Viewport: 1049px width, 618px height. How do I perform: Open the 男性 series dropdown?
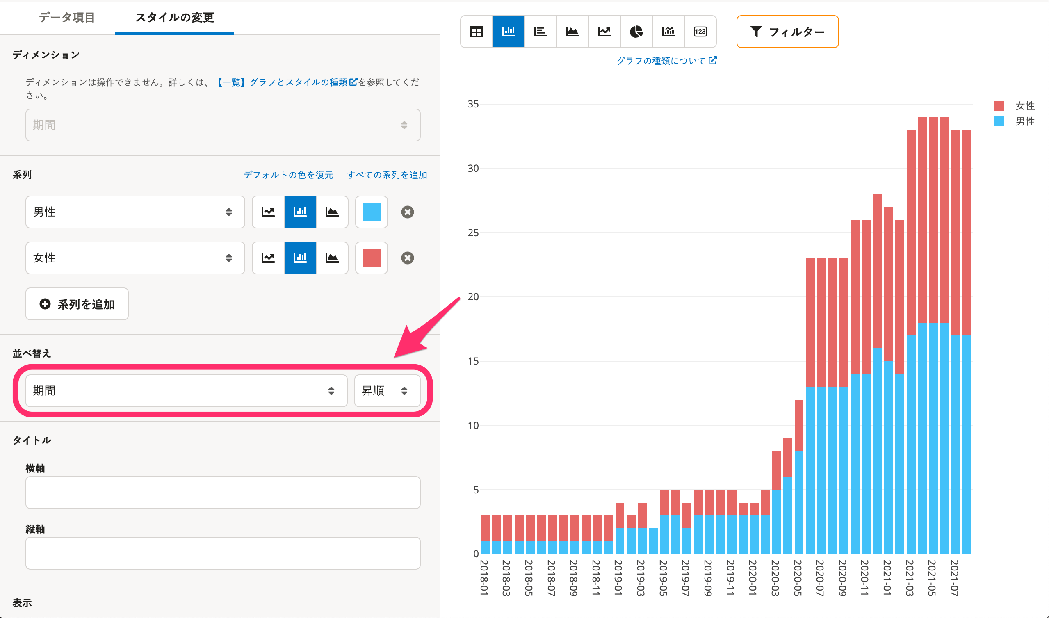[135, 212]
